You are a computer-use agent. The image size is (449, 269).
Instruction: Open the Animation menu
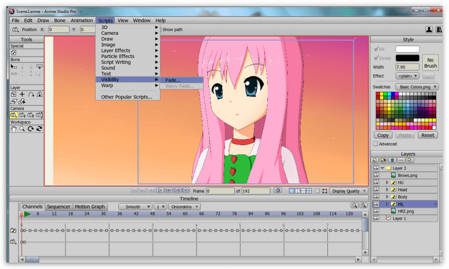[81, 21]
